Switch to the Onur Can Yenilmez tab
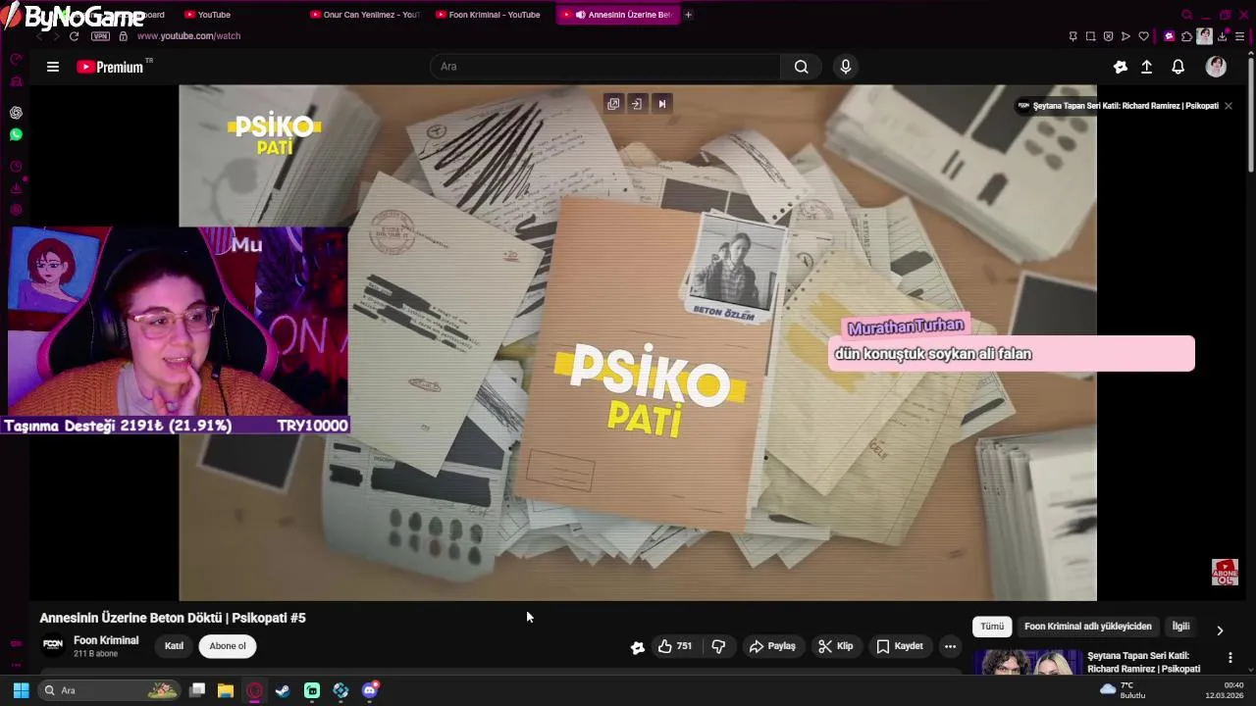 tap(365, 15)
